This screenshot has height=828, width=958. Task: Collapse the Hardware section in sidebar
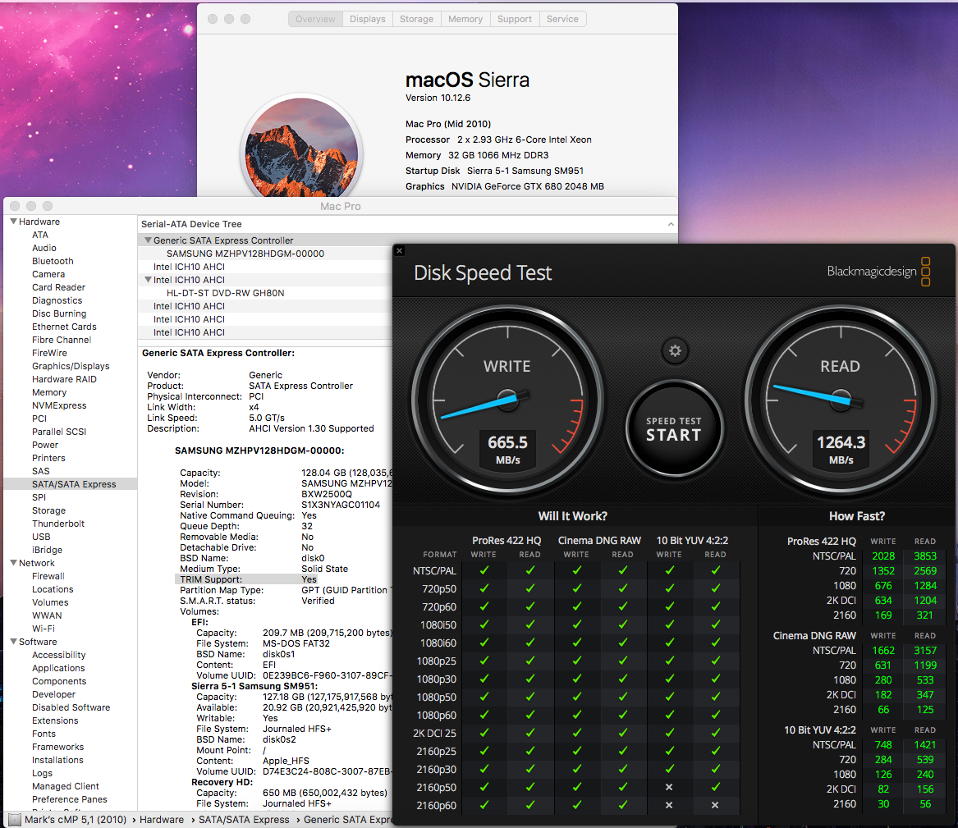[13, 222]
